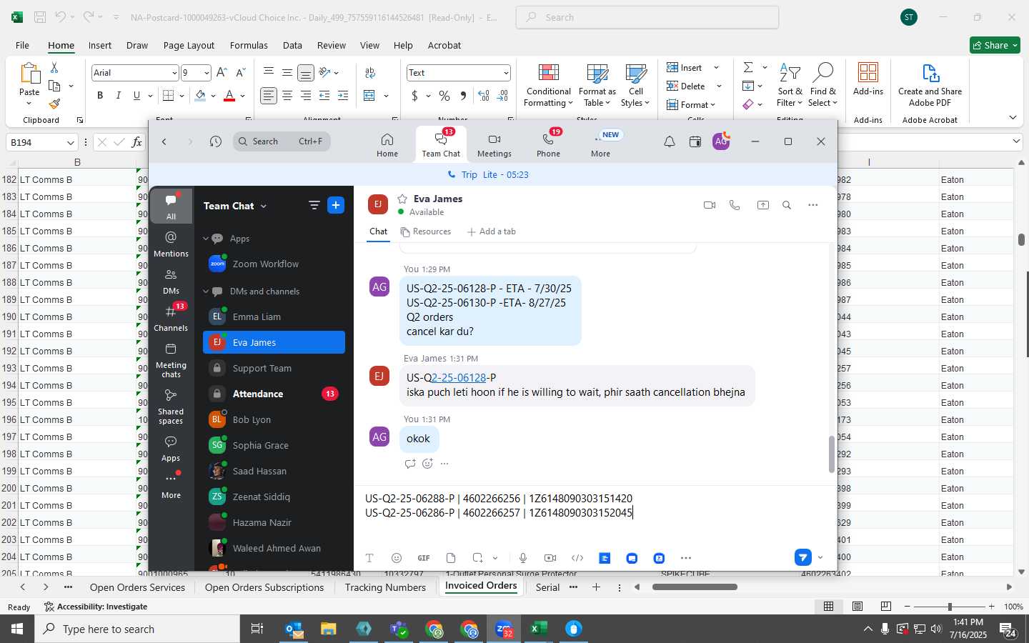Insert code snippet in message
The width and height of the screenshot is (1029, 643).
577,558
